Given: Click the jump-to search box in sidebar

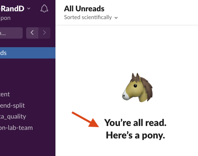Looking at the screenshot, I should pos(11,33).
